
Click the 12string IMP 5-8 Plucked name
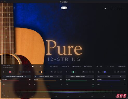(78, 77)
